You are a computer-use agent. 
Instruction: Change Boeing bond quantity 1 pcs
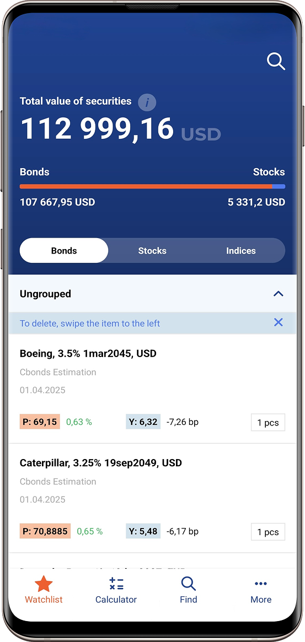pos(268,423)
